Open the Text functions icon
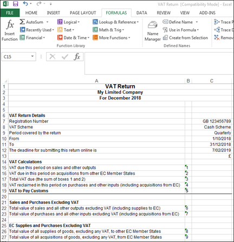Screen dimensions: 234x242 click(60, 30)
